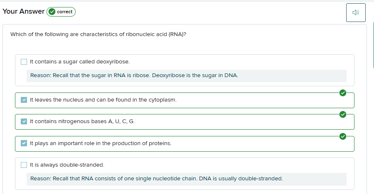Click green check icon on protein production answer
This screenshot has width=374, height=194.
coord(342,136)
